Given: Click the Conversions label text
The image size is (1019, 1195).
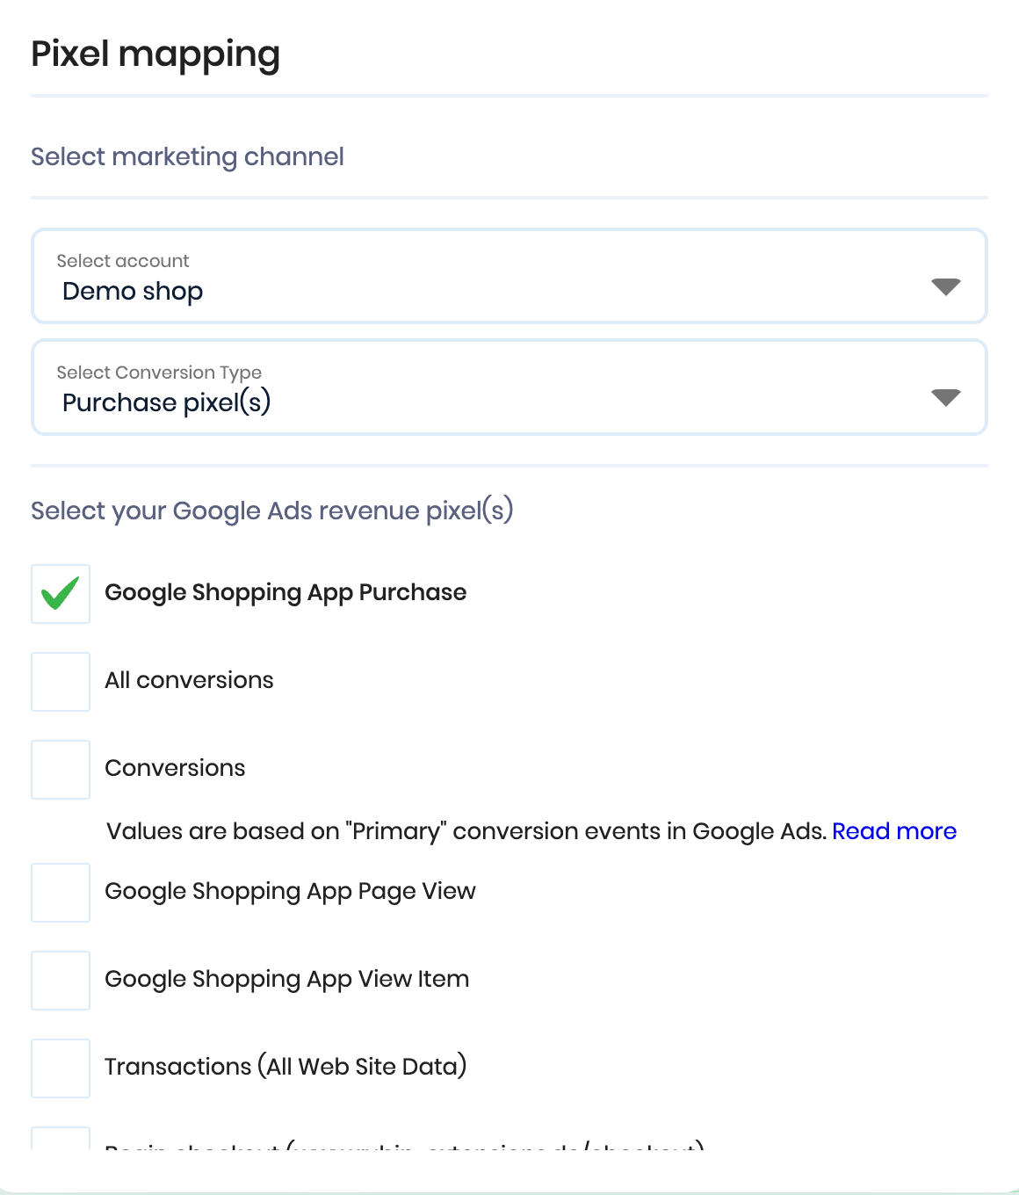Looking at the screenshot, I should [175, 768].
